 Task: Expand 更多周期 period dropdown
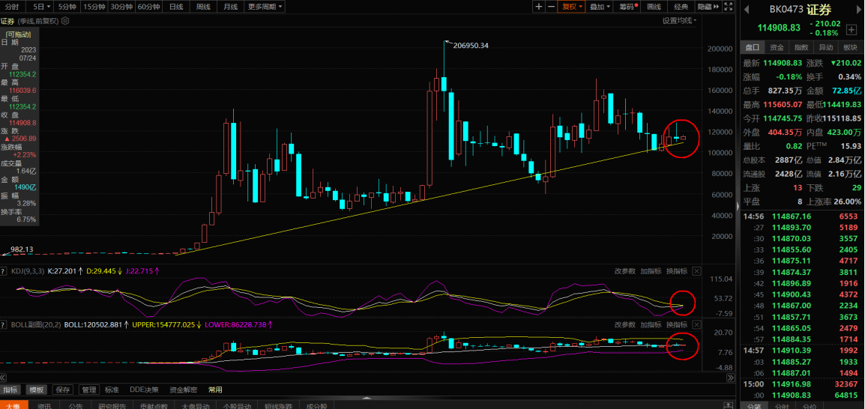click(265, 7)
